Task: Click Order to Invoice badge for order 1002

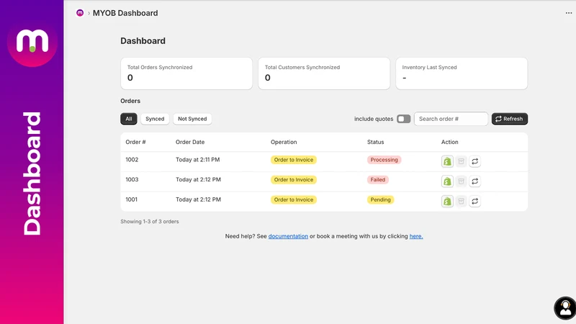Action: [x=294, y=160]
